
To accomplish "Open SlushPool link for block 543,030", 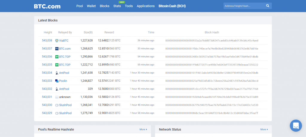I will coord(65,105).
